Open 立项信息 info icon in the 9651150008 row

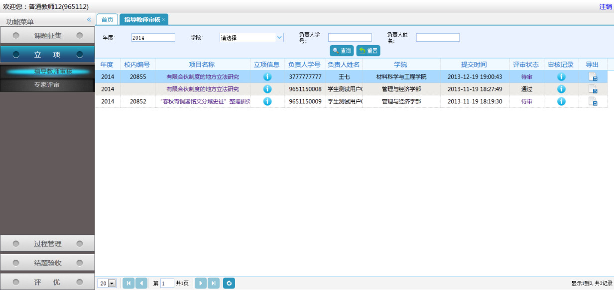pos(267,89)
